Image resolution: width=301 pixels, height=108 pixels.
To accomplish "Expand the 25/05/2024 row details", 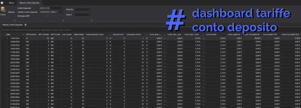I will click(7, 80).
